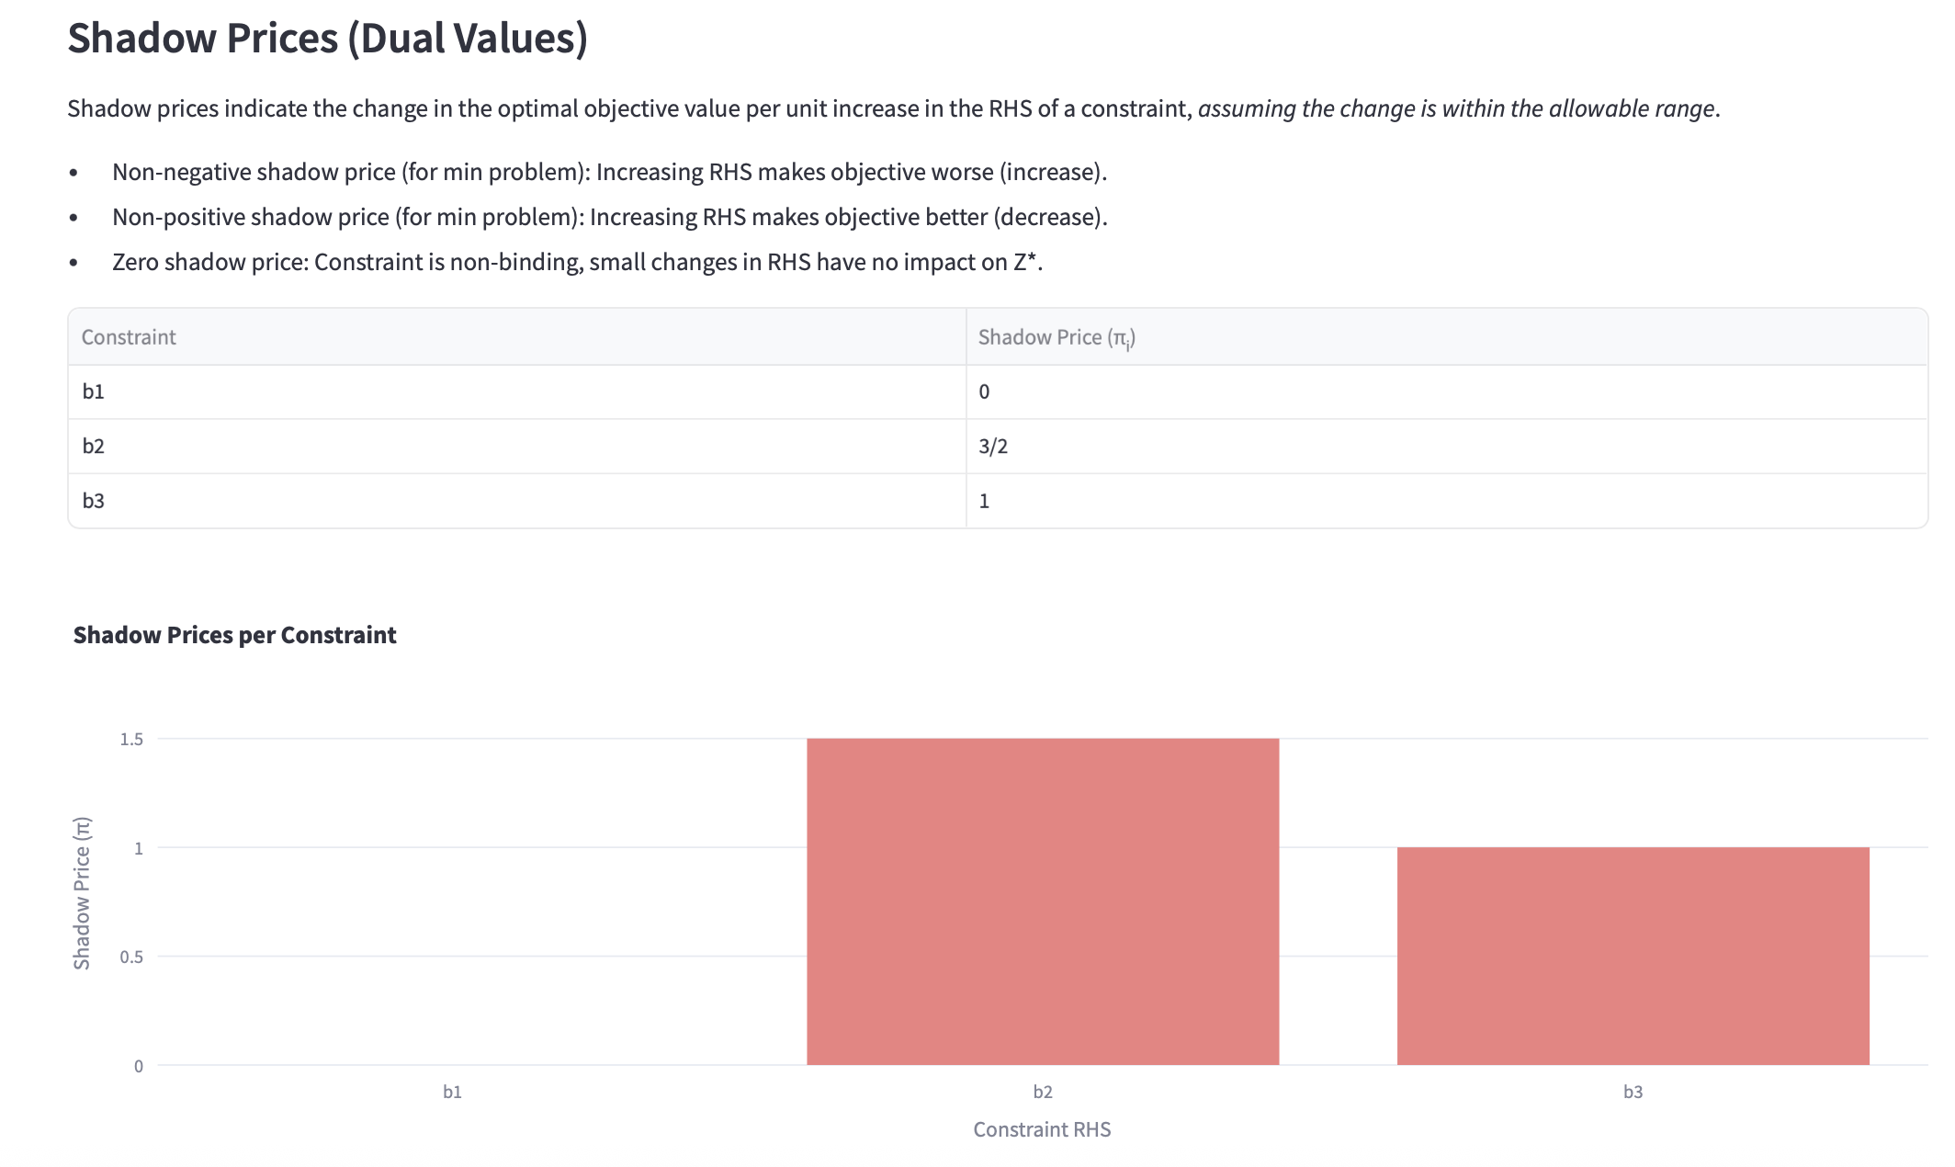Viewport: 1955px width, 1167px height.
Task: Click the Shadow Prices per Constraint chart title
Action: coord(234,635)
